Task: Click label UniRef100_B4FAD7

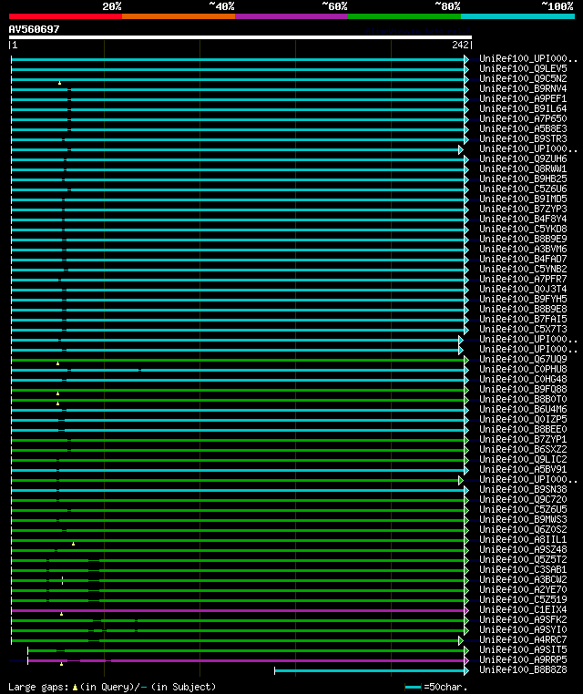Action: (523, 259)
